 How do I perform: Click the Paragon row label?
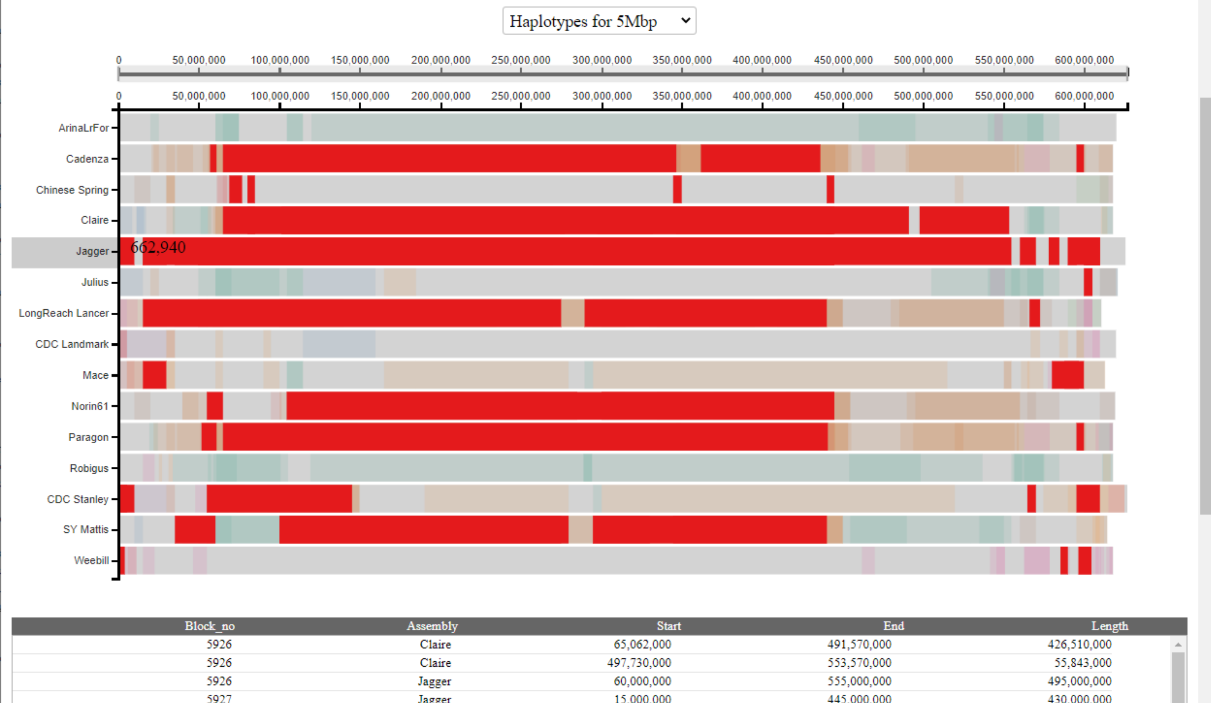pyautogui.click(x=89, y=437)
